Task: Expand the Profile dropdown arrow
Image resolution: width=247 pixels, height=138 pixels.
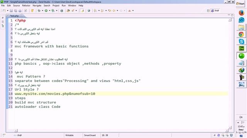Action: pyautogui.click(x=57, y=11)
